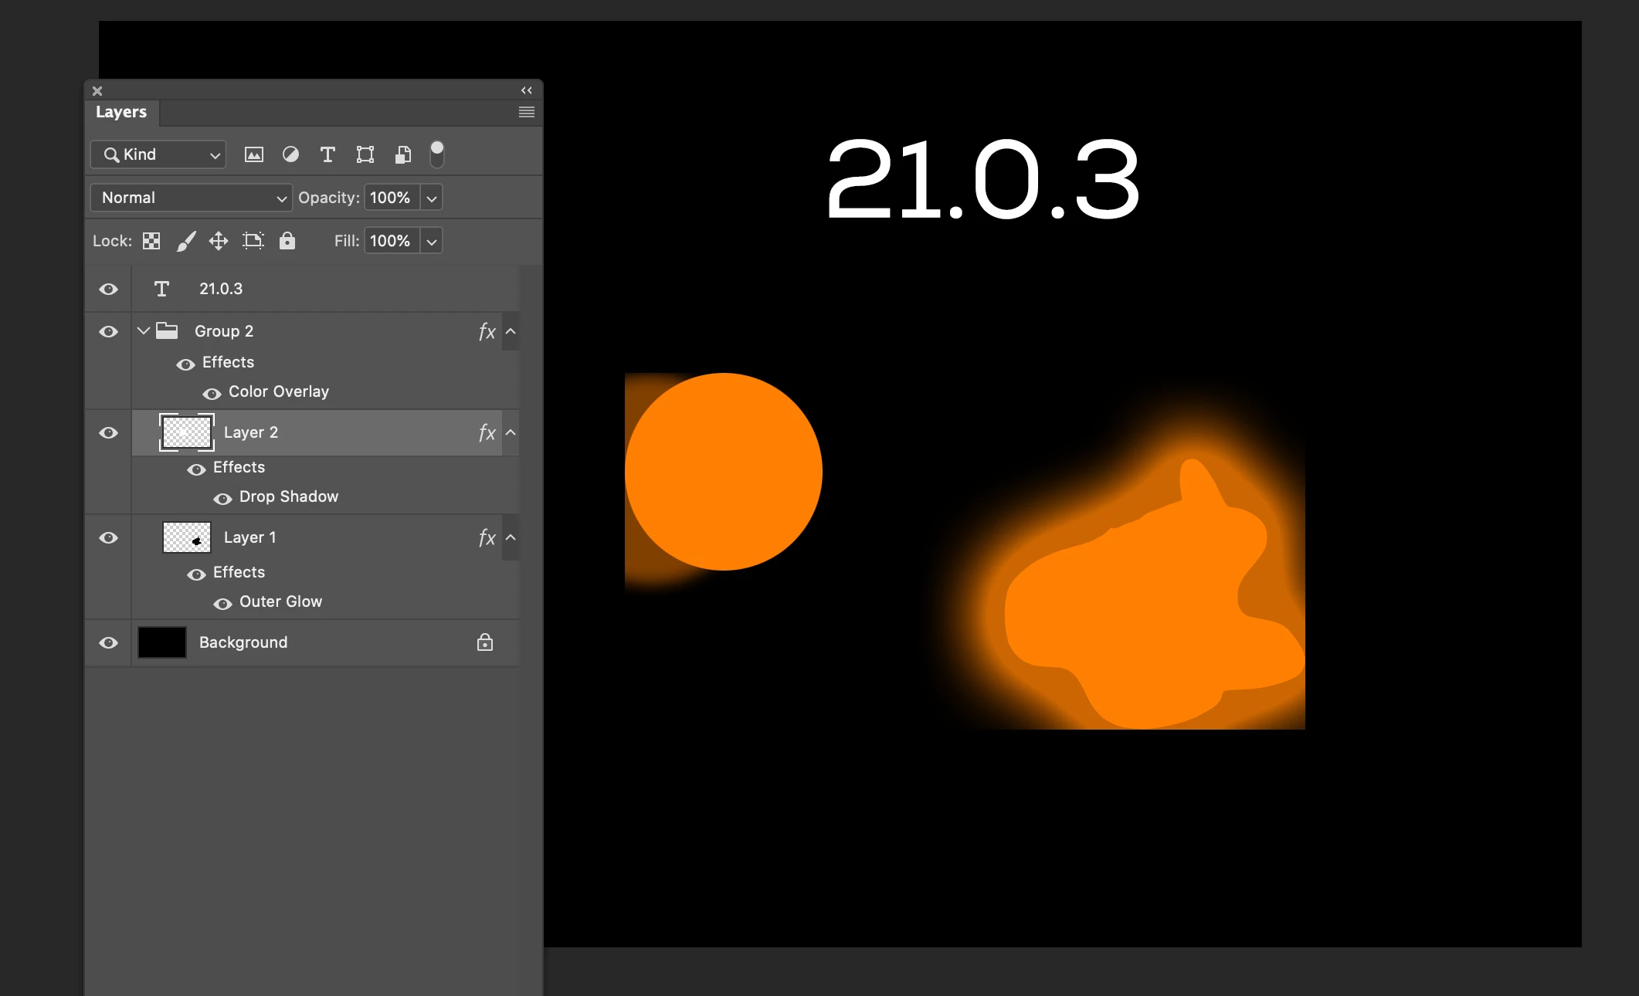Click the Layer 1 thumbnail

point(186,537)
